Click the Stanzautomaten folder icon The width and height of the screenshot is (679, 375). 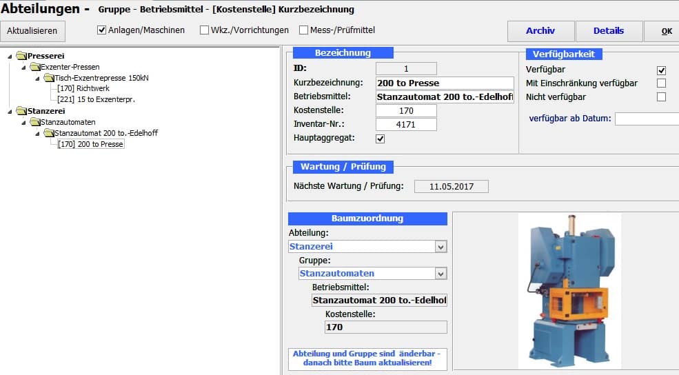(34, 122)
